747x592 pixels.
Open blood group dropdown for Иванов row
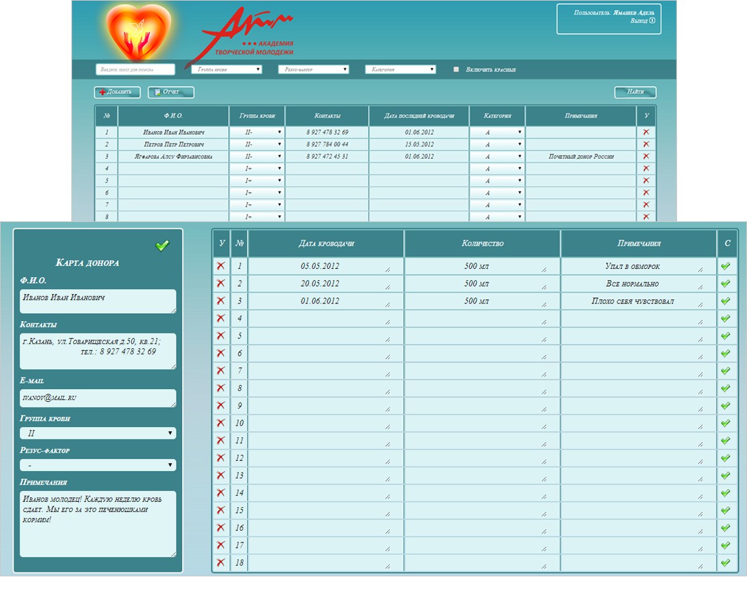(x=257, y=132)
